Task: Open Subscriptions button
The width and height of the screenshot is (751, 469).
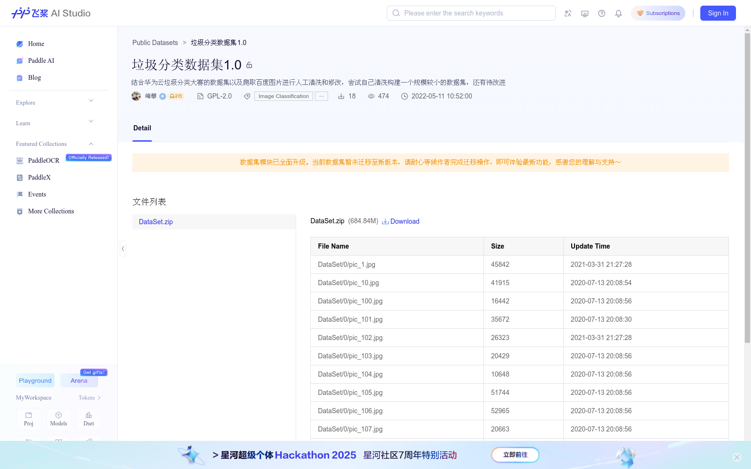Action: (658, 13)
